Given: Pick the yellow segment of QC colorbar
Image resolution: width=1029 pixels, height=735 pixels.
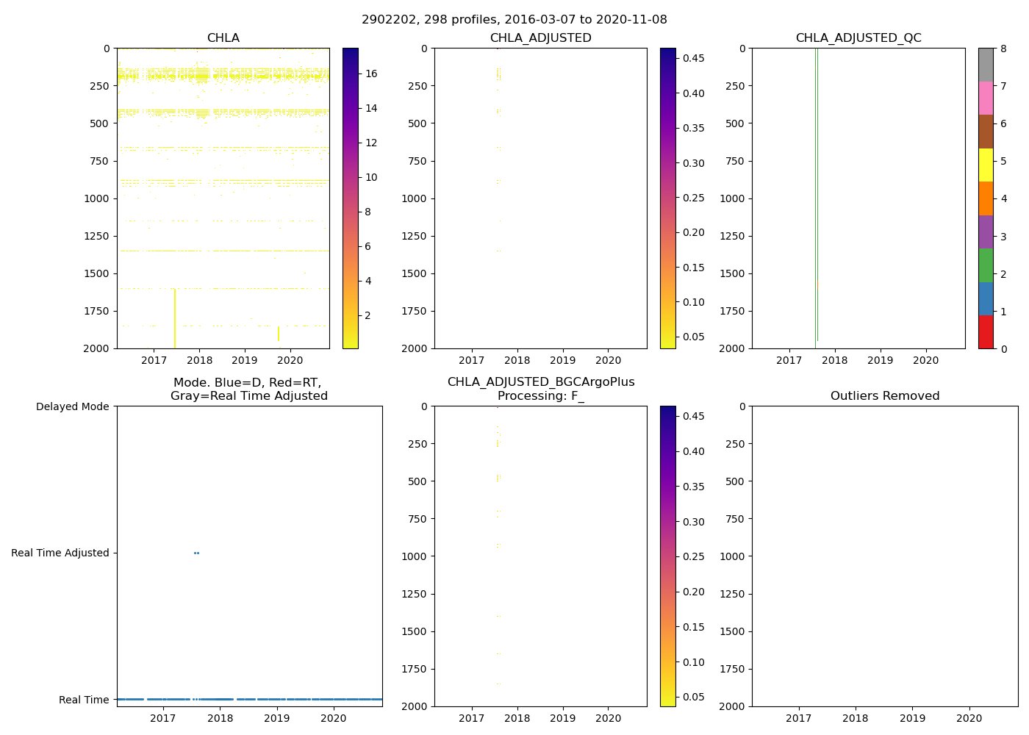Looking at the screenshot, I should click(986, 165).
